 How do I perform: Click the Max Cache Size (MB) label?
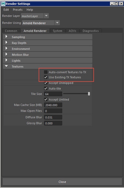pos(28,105)
